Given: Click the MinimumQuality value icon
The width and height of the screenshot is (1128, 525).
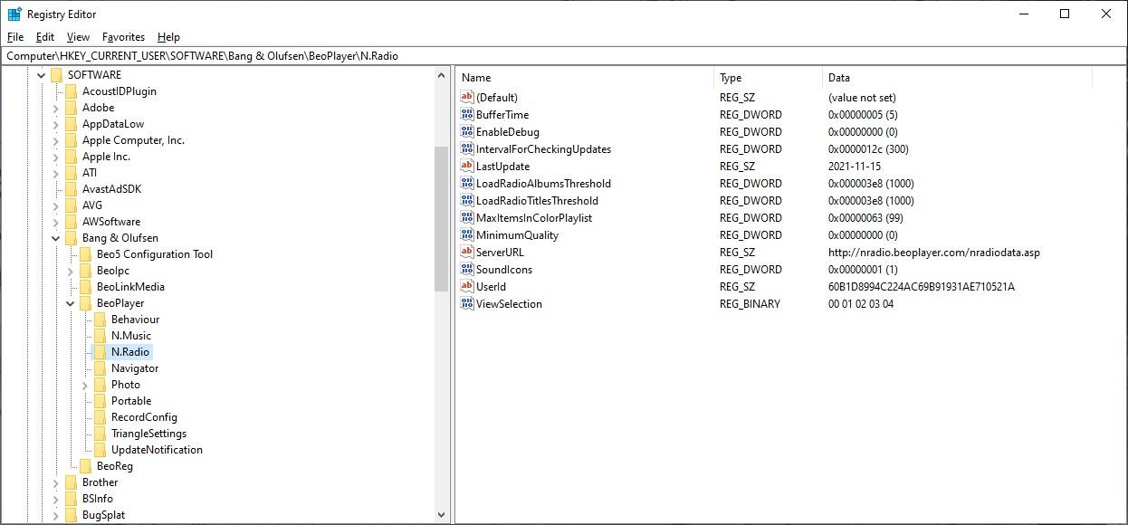Looking at the screenshot, I should click(x=467, y=235).
